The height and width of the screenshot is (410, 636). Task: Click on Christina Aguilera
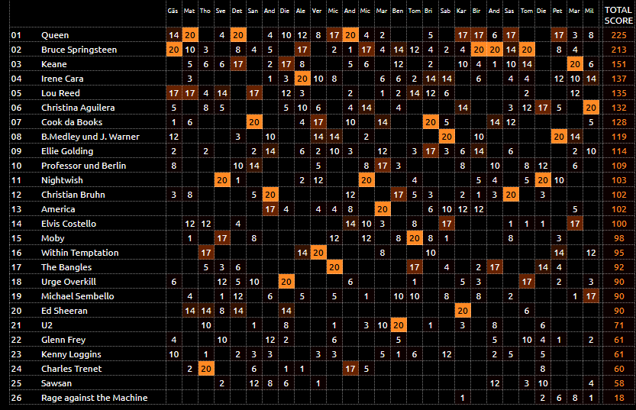(78, 108)
